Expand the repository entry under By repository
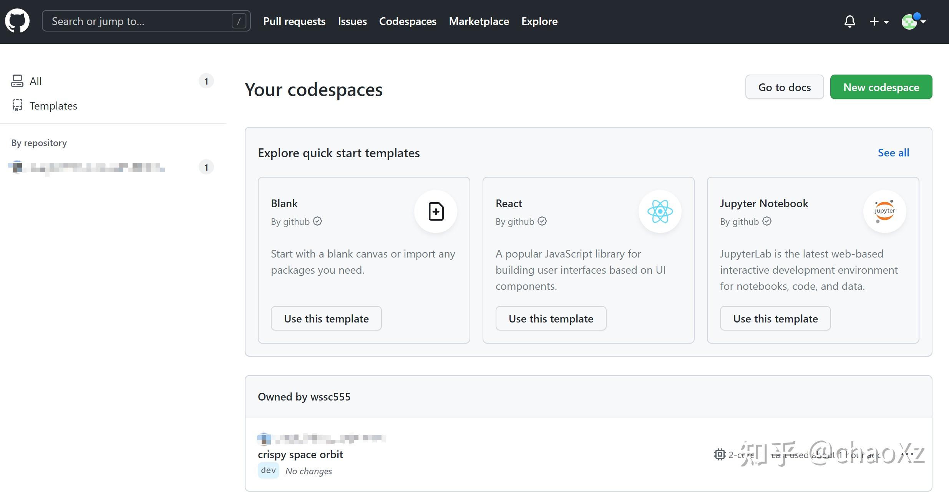Viewport: 949px width, 492px height. pos(86,167)
